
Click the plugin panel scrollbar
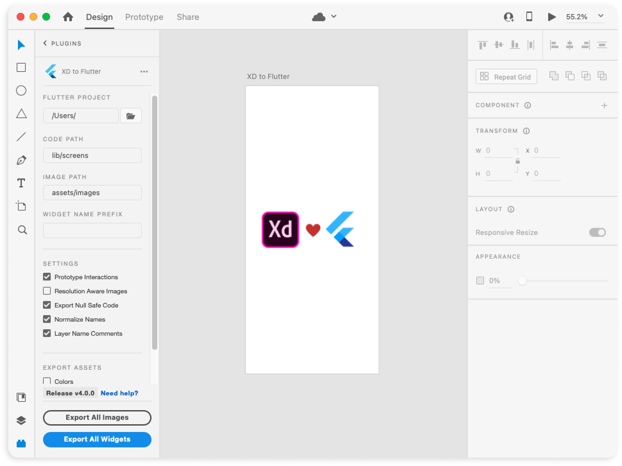pos(154,222)
